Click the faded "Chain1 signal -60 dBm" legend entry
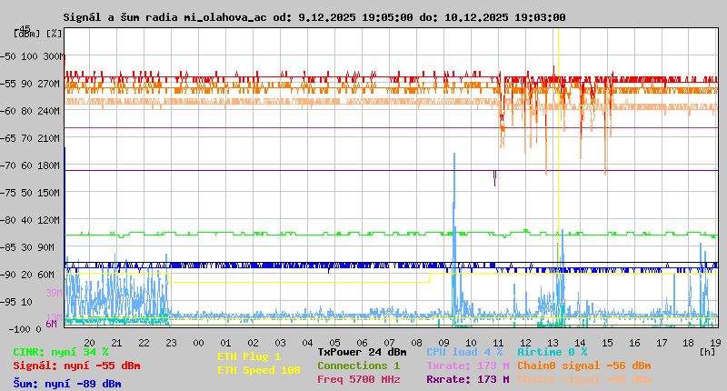 point(584,379)
